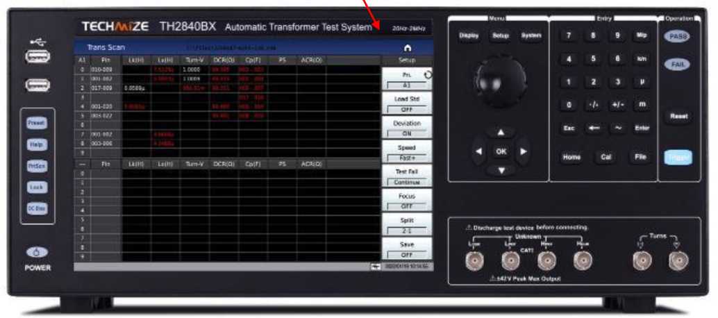Image resolution: width=718 pixels, height=318 pixels.
Task: Push the POWER button
Action: click(x=37, y=252)
